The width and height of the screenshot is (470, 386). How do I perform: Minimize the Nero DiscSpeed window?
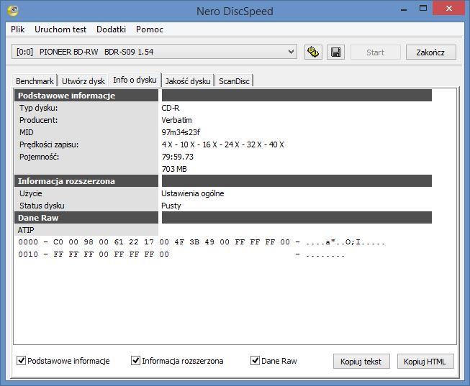pyautogui.click(x=404, y=9)
